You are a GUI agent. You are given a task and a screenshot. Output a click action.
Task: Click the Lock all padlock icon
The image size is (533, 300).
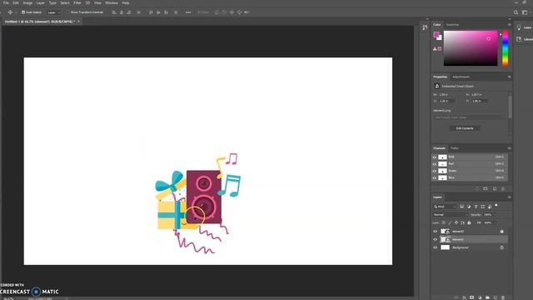point(469,222)
